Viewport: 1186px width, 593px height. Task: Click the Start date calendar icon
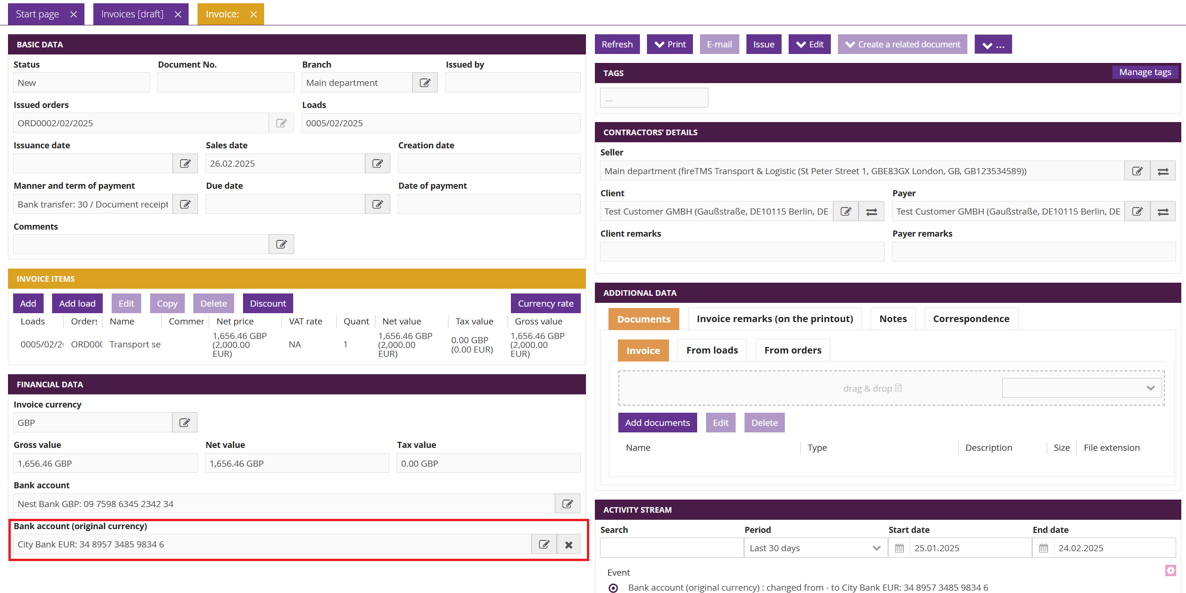tap(899, 548)
